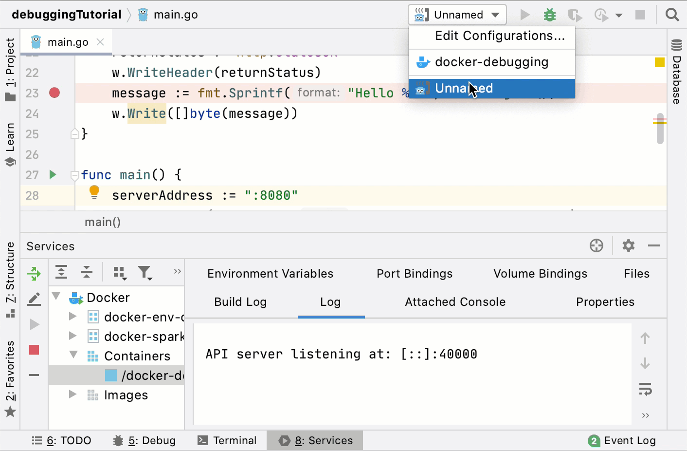Collapse the Containers tree node
687x451 pixels.
73,356
